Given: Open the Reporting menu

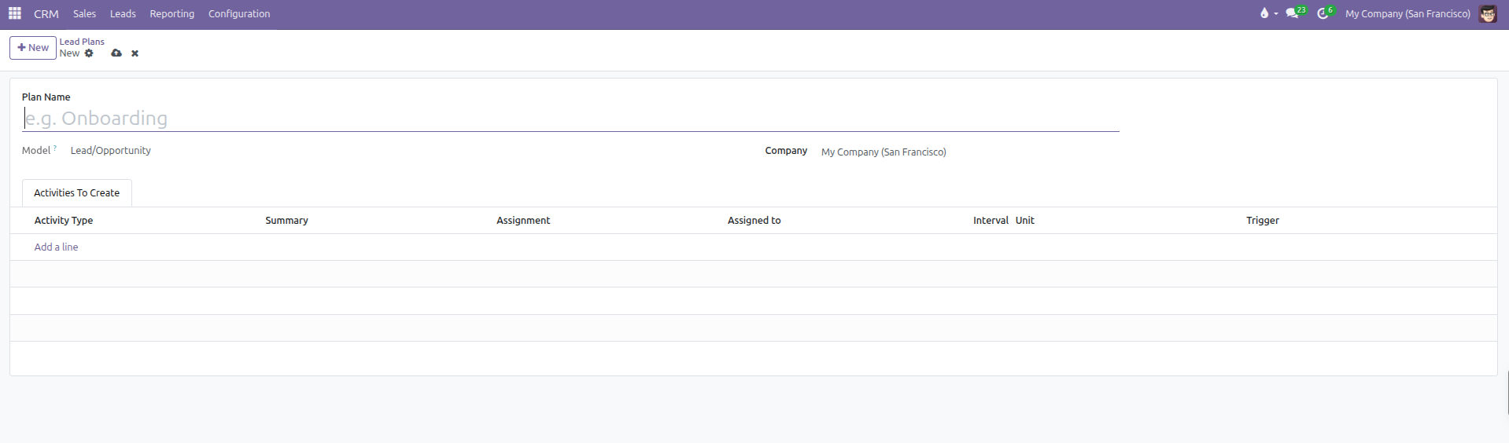Looking at the screenshot, I should coord(172,14).
